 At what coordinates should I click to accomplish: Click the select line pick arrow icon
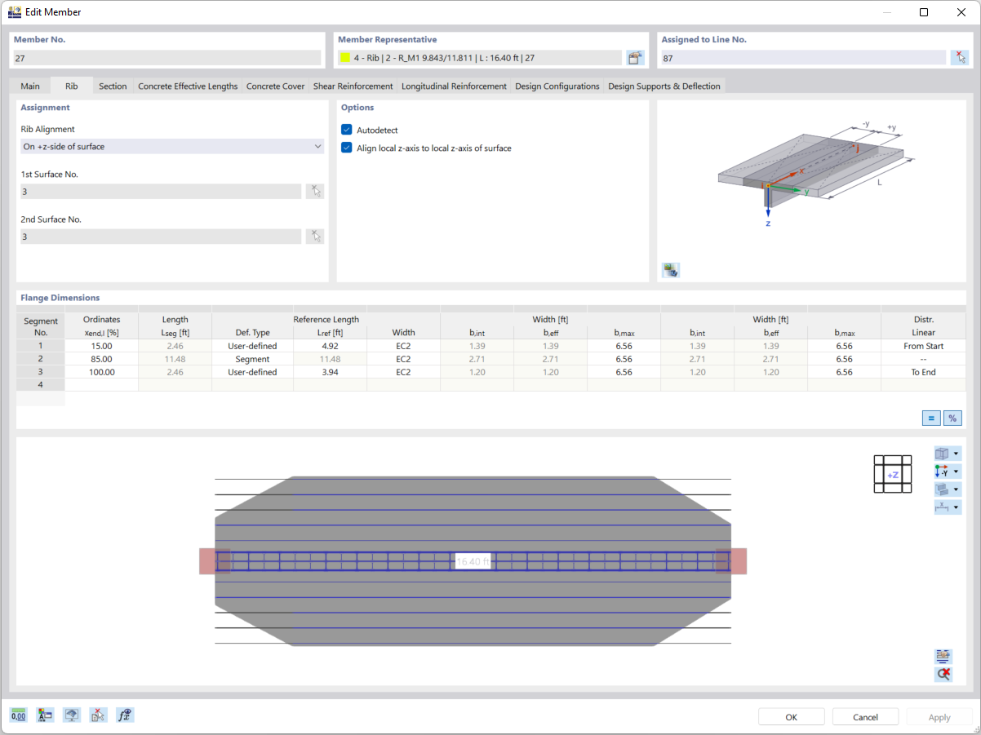[960, 57]
